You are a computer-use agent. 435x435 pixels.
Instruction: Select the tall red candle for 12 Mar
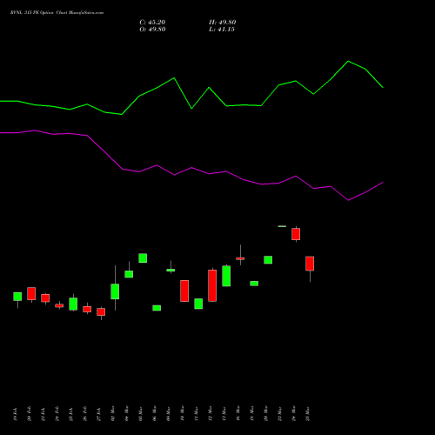coord(212,285)
